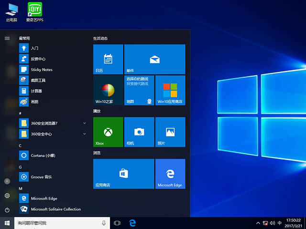Open the 照片 photos tile
This screenshot has height=229, width=306.
[170, 132]
